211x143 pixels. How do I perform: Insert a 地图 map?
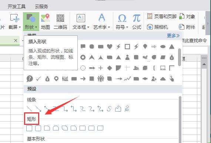tap(46, 21)
